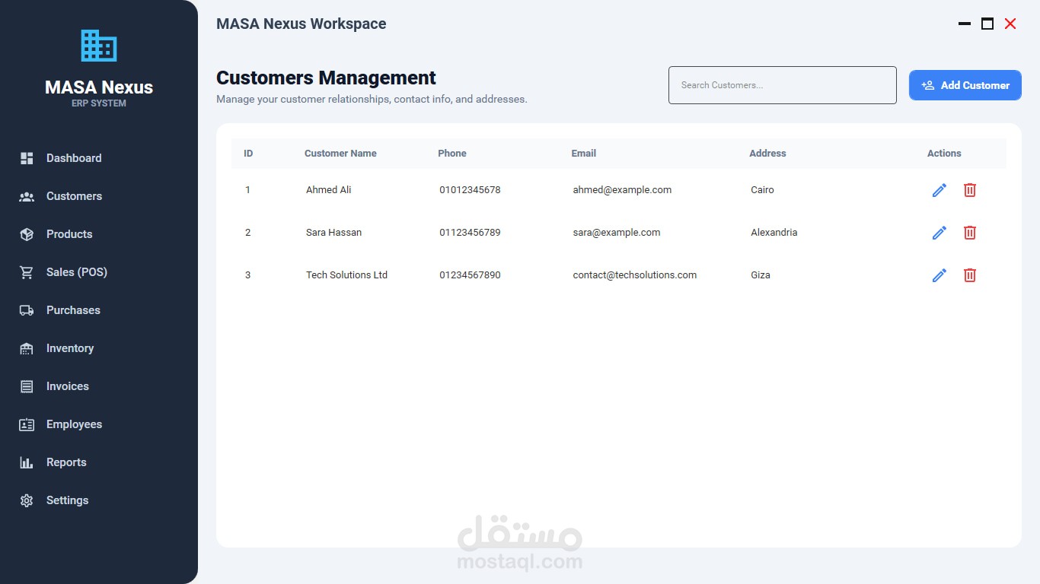Screen dimensions: 1040x584
Task: Edit Ahmed Ali with the pencil icon
Action: [940, 190]
